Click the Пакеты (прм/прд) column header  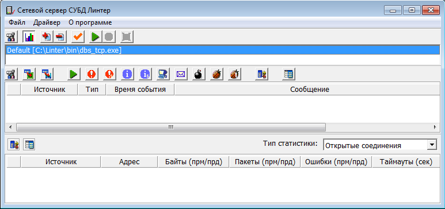coord(265,162)
